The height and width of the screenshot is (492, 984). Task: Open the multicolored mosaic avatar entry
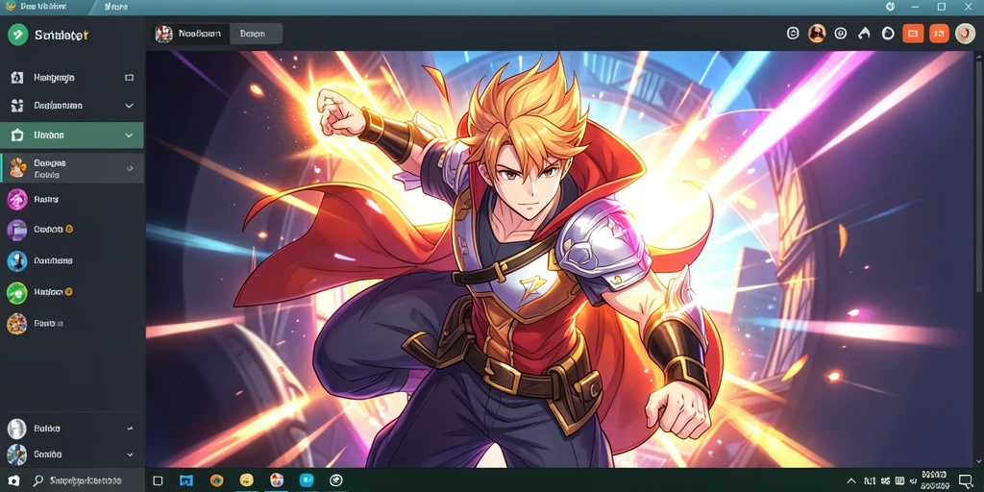point(17,324)
